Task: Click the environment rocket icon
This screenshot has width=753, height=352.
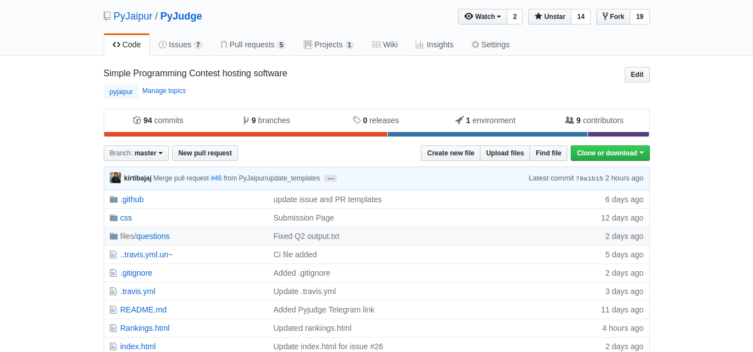Action: click(x=459, y=120)
